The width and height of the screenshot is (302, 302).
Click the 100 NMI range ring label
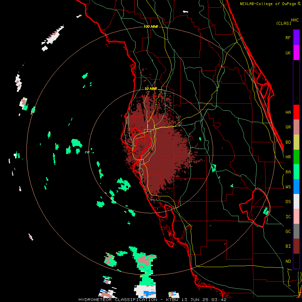[151, 27]
